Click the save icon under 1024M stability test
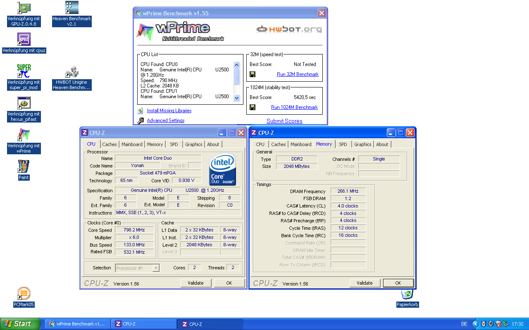Image resolution: width=529 pixels, height=330 pixels. [253, 107]
